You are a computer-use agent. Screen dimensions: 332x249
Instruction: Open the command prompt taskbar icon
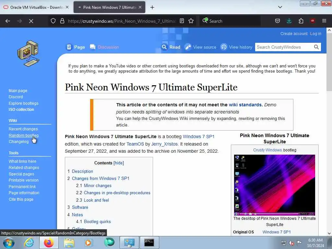149,243
